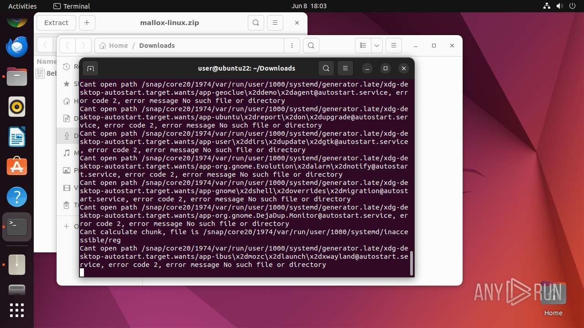
Task: Show all applications grid
Action: coord(17,310)
